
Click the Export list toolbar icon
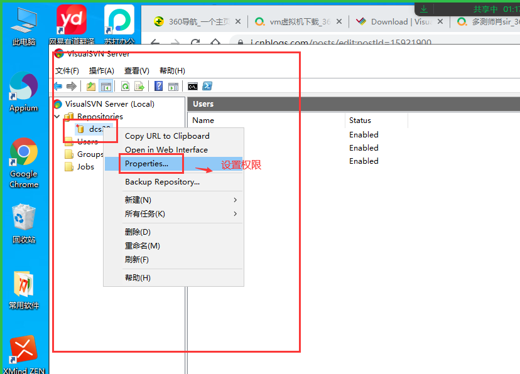tap(139, 87)
